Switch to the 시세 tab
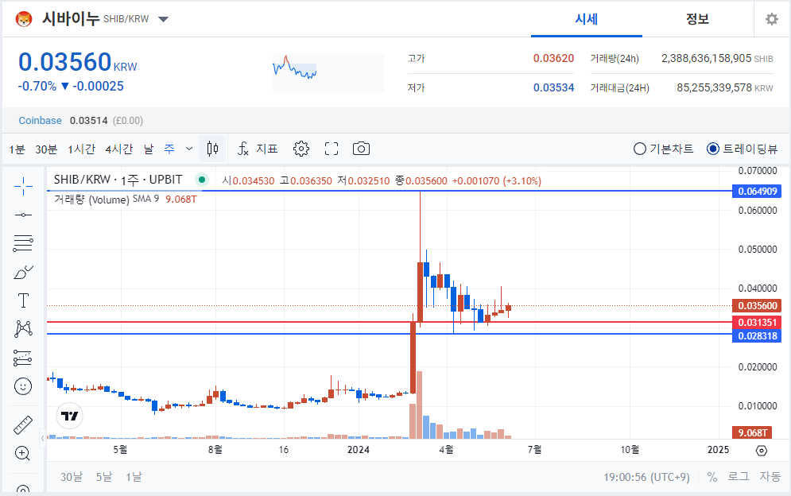Screen dimensions: 791x496 586,19
